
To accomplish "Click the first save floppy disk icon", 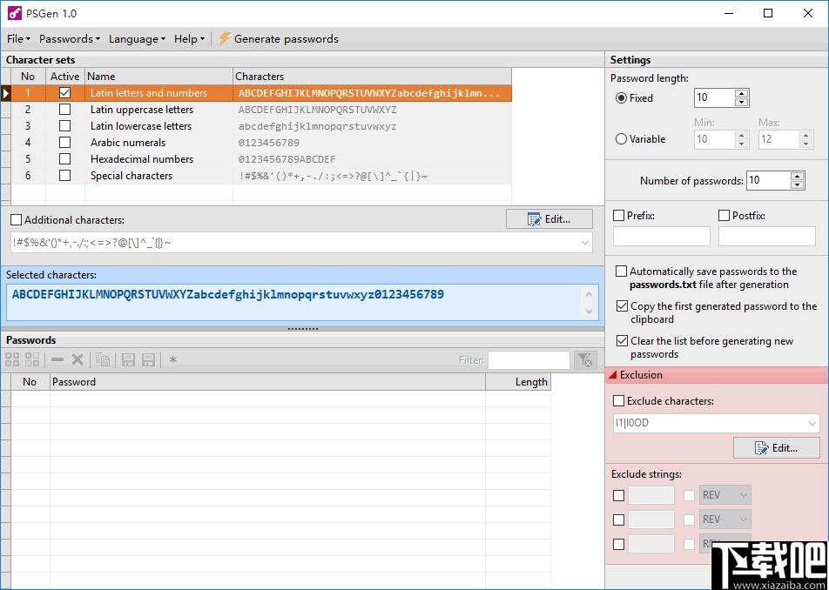I will (128, 359).
